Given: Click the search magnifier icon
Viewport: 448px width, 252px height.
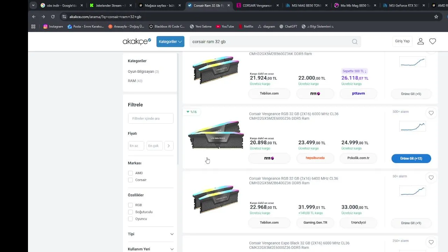Looking at the screenshot, I should pos(355,42).
